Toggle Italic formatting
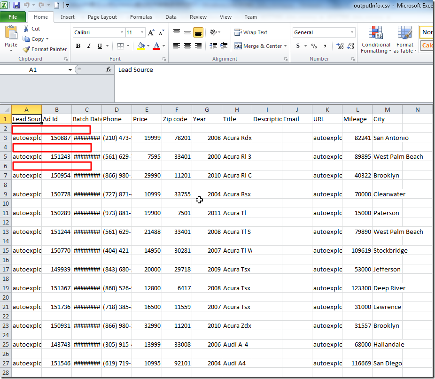The height and width of the screenshot is (379, 435). [x=89, y=46]
